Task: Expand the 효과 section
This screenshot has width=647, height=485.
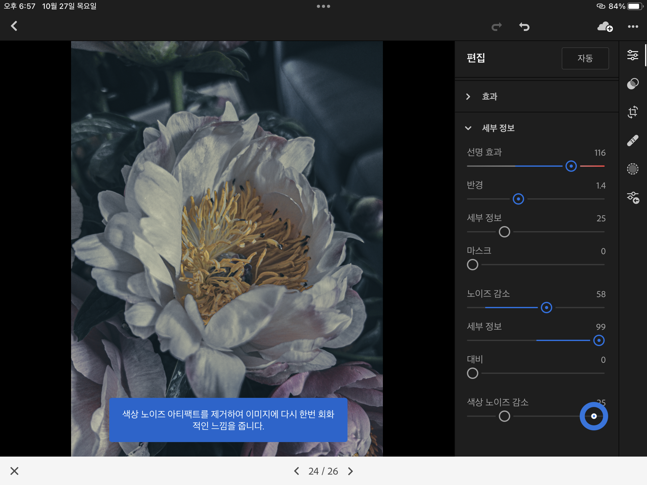Action: click(x=489, y=96)
